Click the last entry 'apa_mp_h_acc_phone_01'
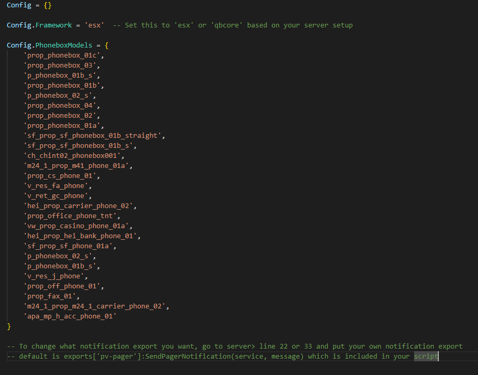This screenshot has width=478, height=375. [70, 316]
